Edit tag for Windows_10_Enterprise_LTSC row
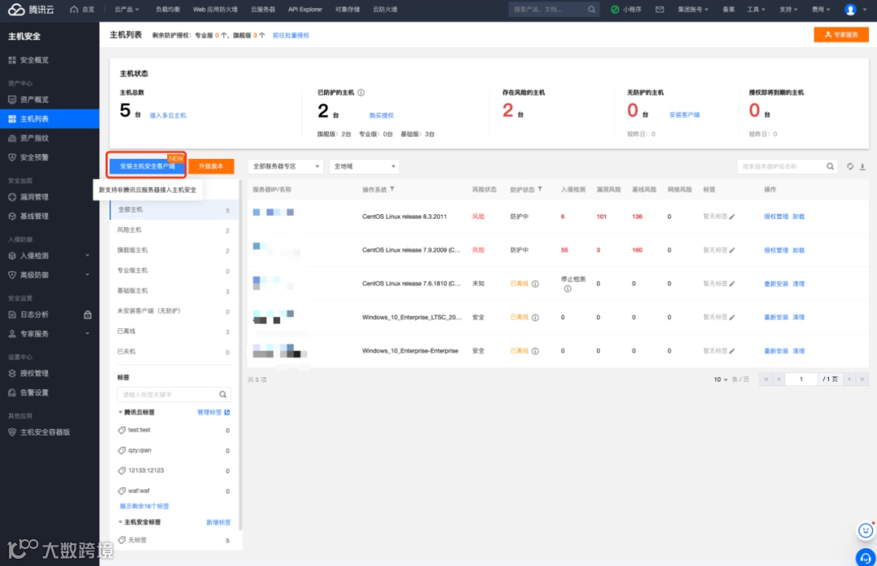Viewport: 877px width, 566px height. click(x=732, y=317)
